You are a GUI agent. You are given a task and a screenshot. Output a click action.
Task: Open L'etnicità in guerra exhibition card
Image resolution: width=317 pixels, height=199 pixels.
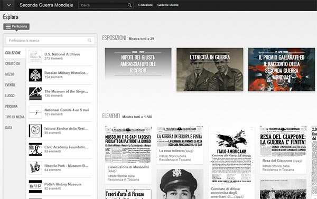pyautogui.click(x=210, y=70)
